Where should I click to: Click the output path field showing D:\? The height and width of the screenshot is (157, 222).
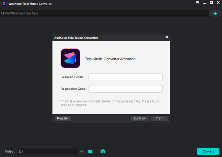[48, 151]
